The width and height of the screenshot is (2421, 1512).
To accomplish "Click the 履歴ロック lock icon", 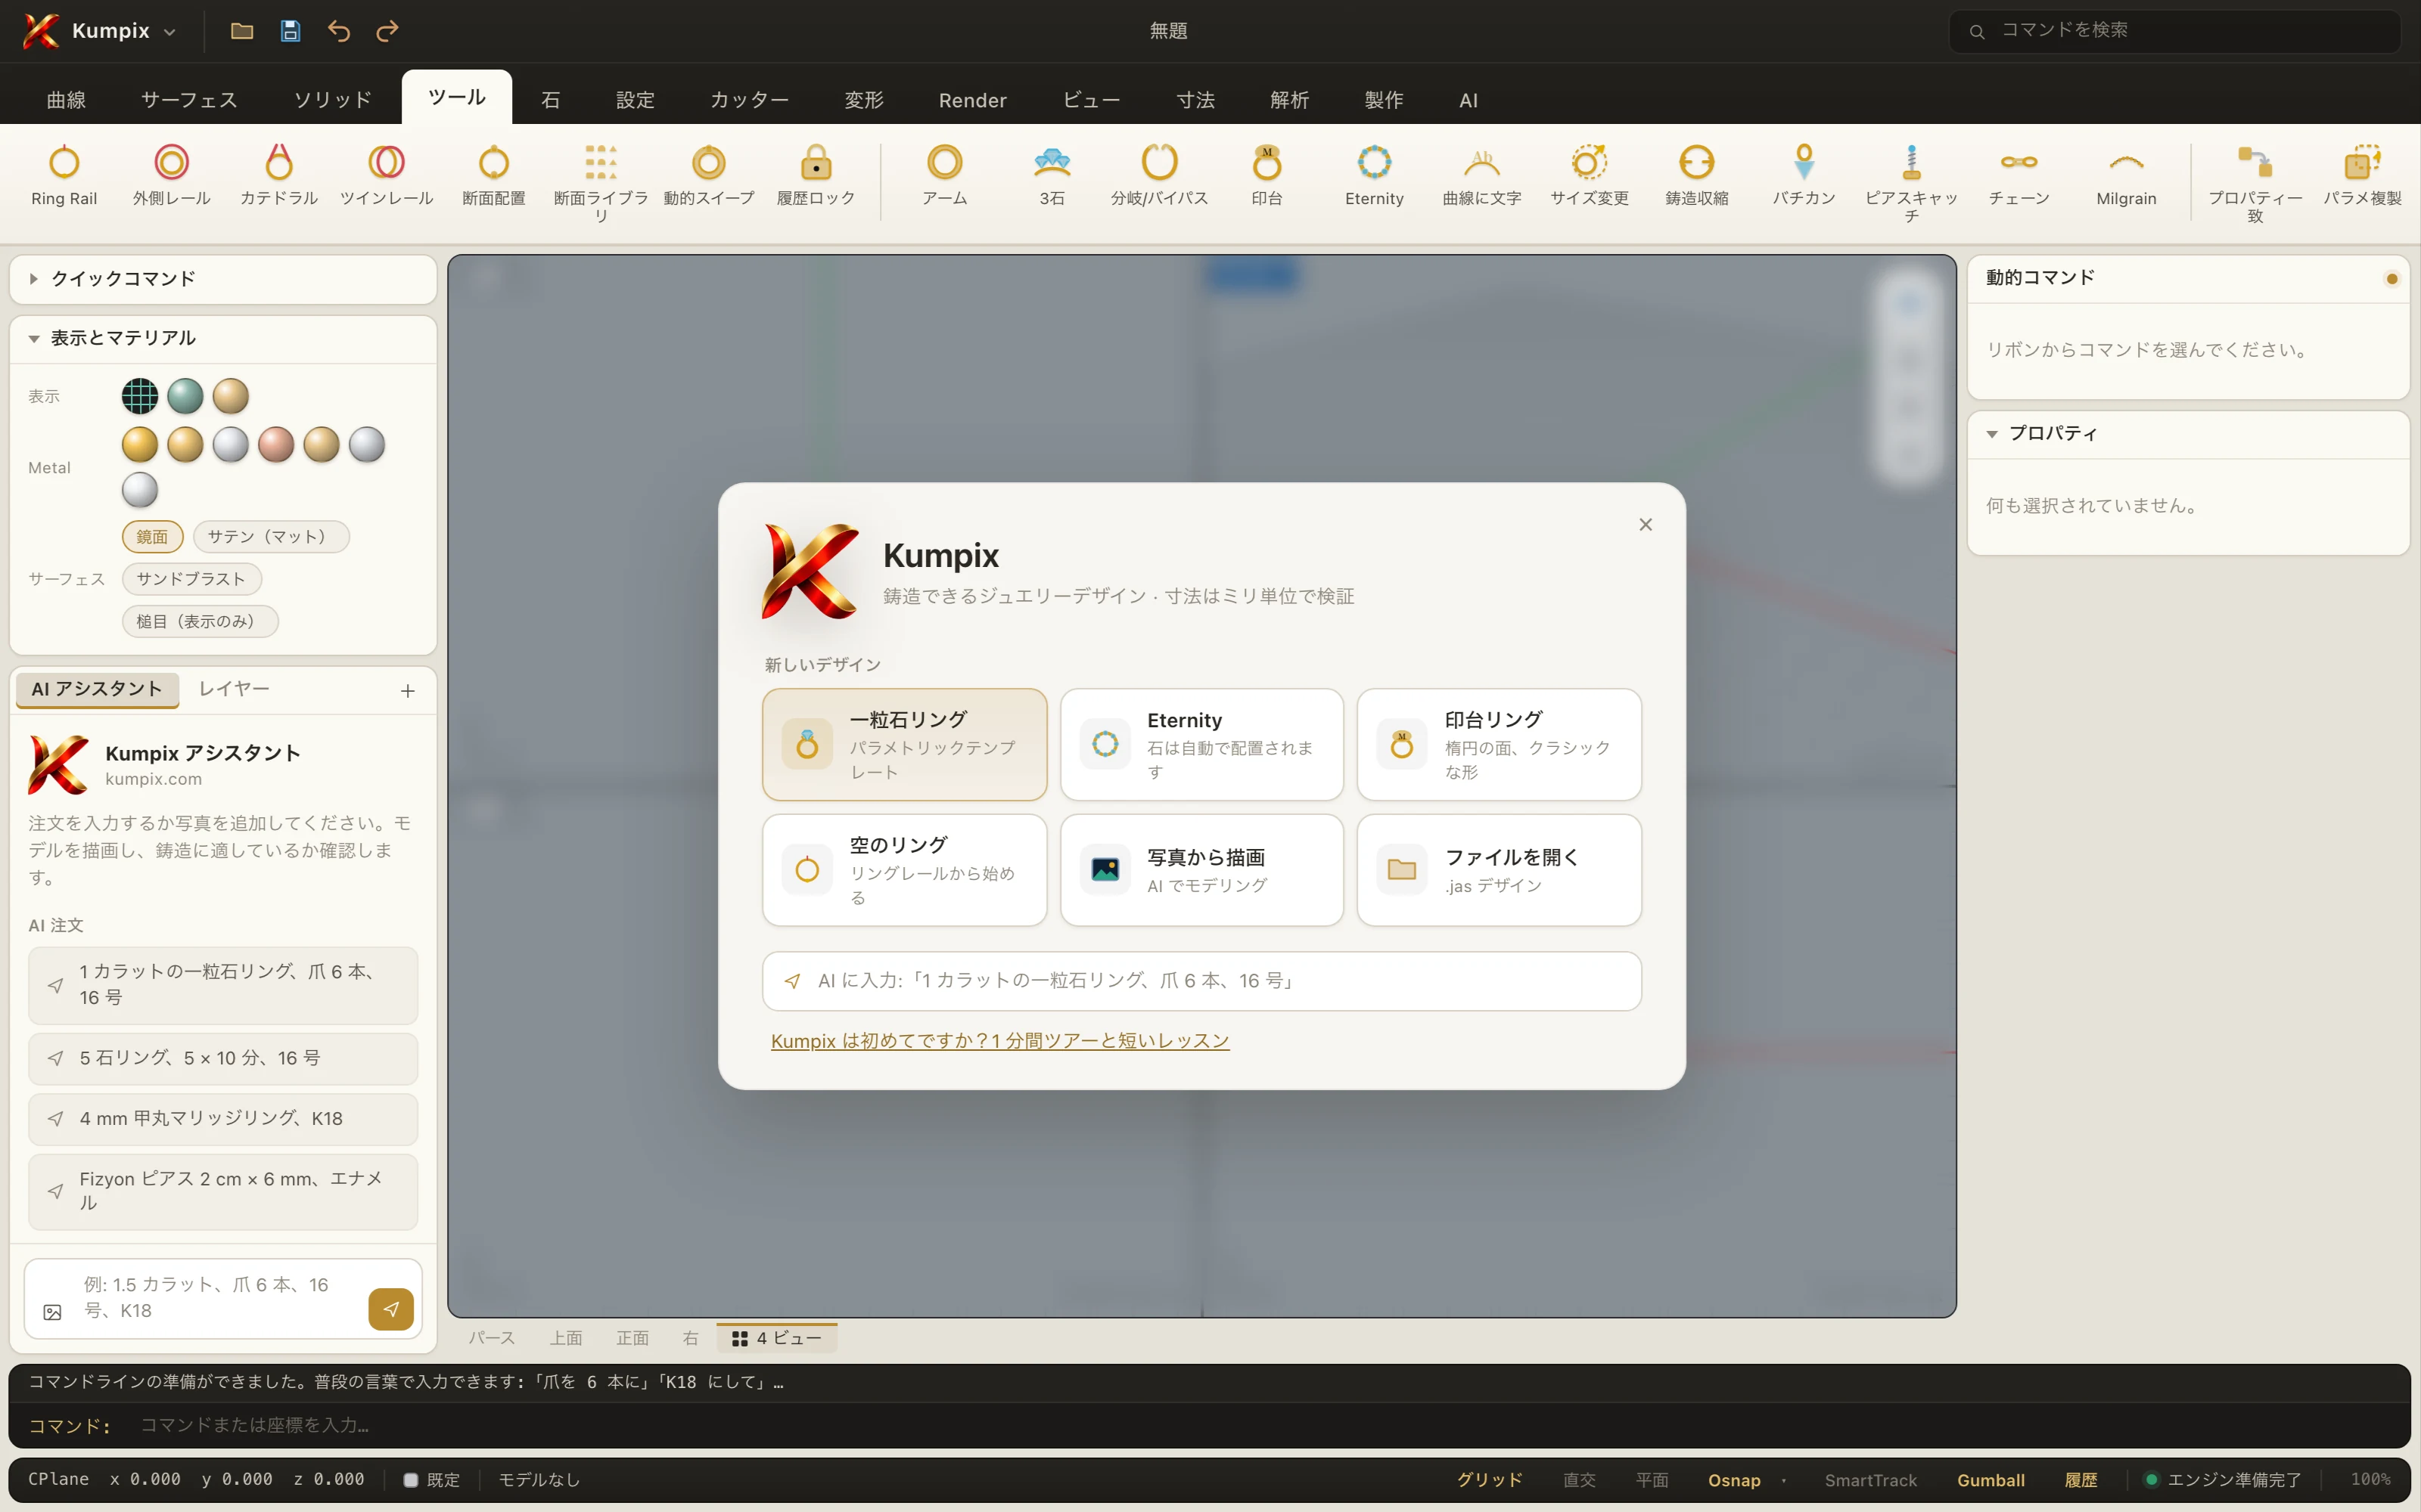I will tap(816, 162).
